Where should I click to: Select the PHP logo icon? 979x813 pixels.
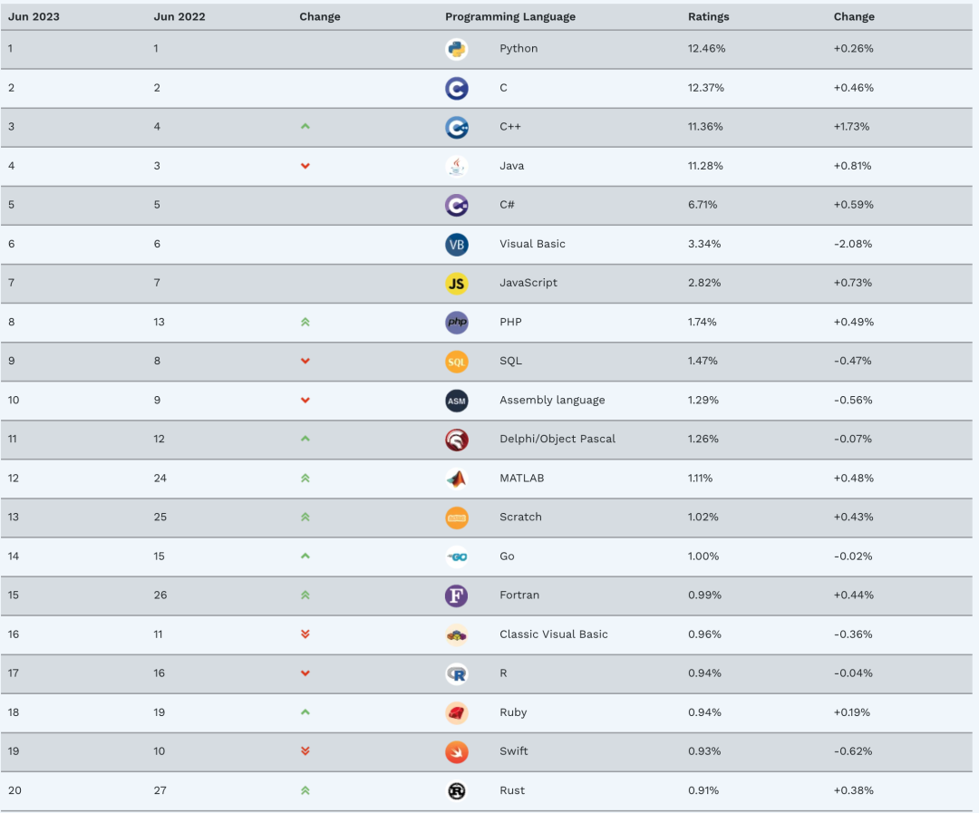coord(456,322)
